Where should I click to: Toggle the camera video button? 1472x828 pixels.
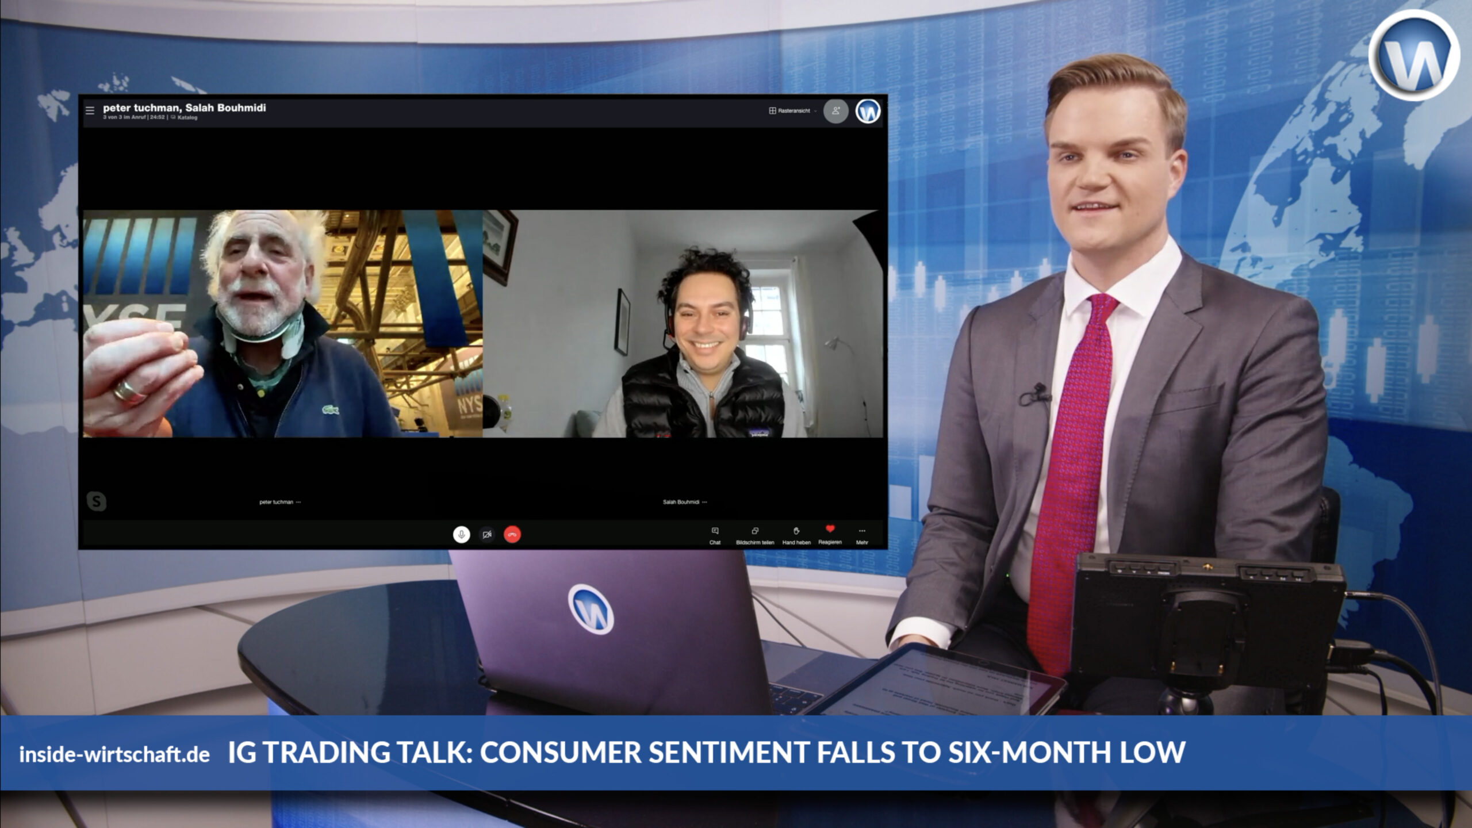click(x=486, y=535)
